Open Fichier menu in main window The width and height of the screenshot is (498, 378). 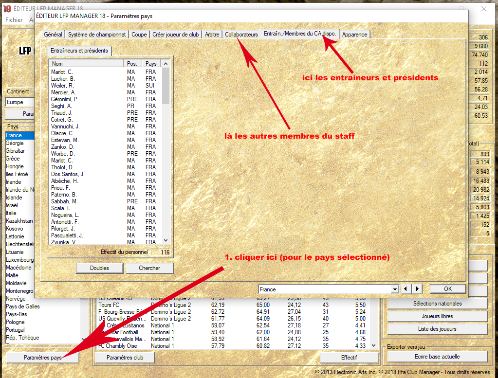pos(14,19)
